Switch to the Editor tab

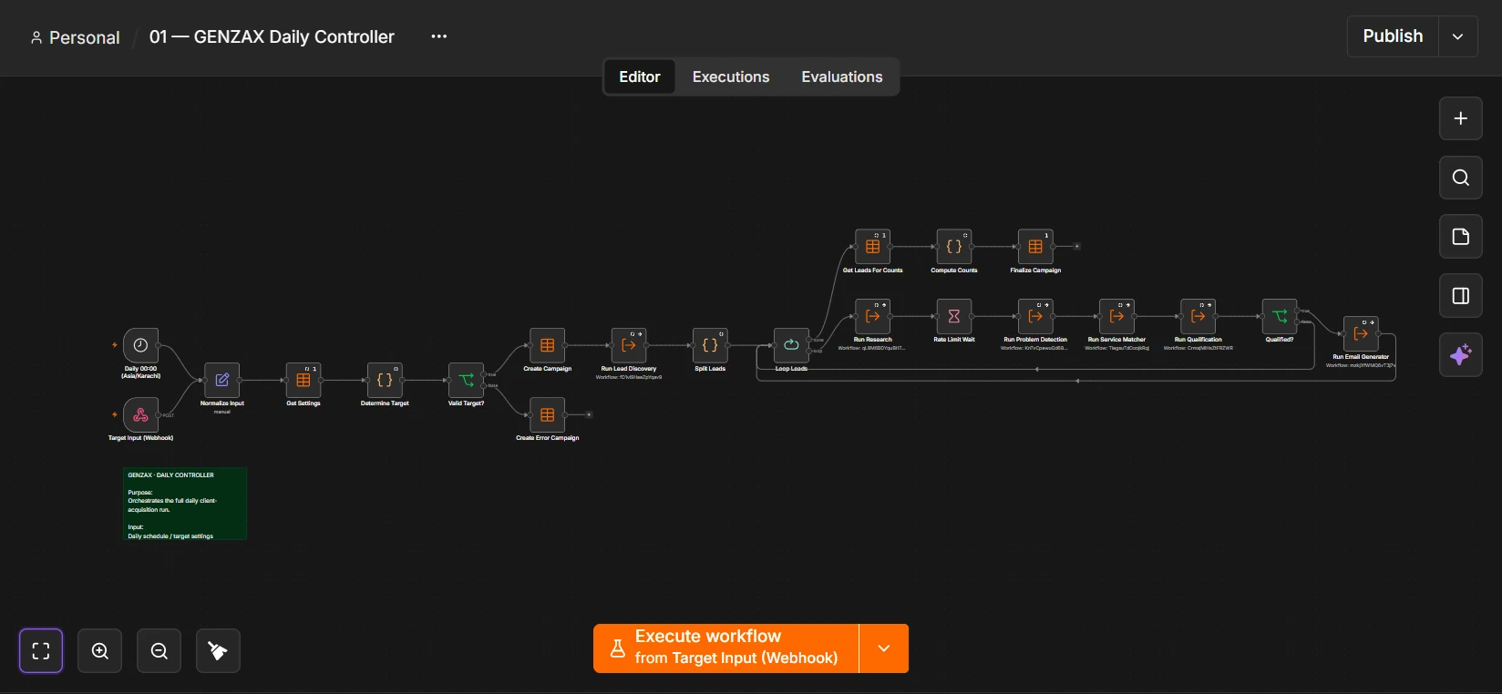[x=640, y=77]
